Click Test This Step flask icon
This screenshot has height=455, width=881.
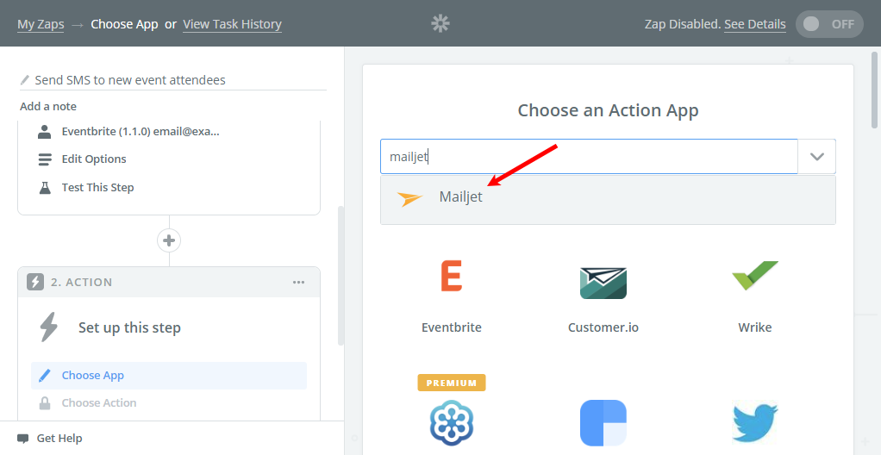(x=44, y=188)
